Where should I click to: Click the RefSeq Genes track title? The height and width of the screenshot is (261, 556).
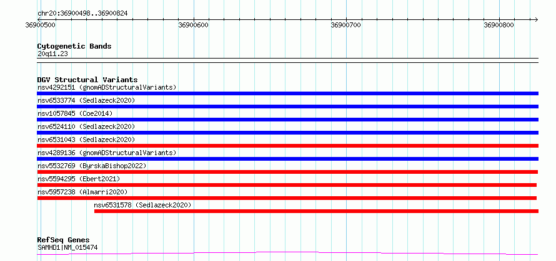click(x=64, y=240)
